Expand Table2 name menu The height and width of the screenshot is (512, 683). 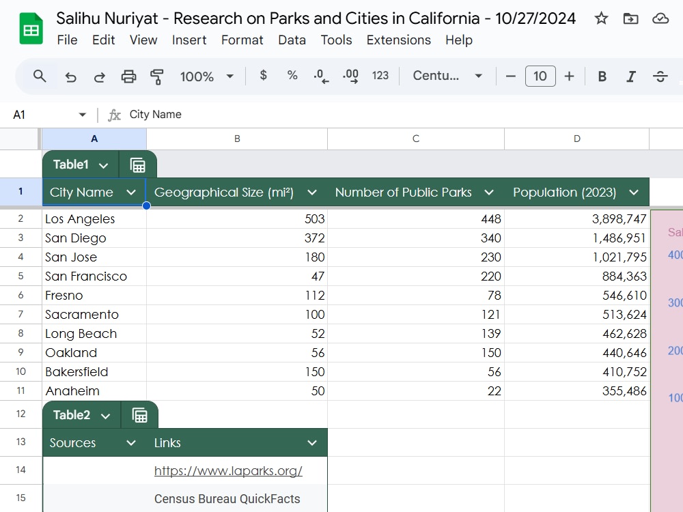105,416
